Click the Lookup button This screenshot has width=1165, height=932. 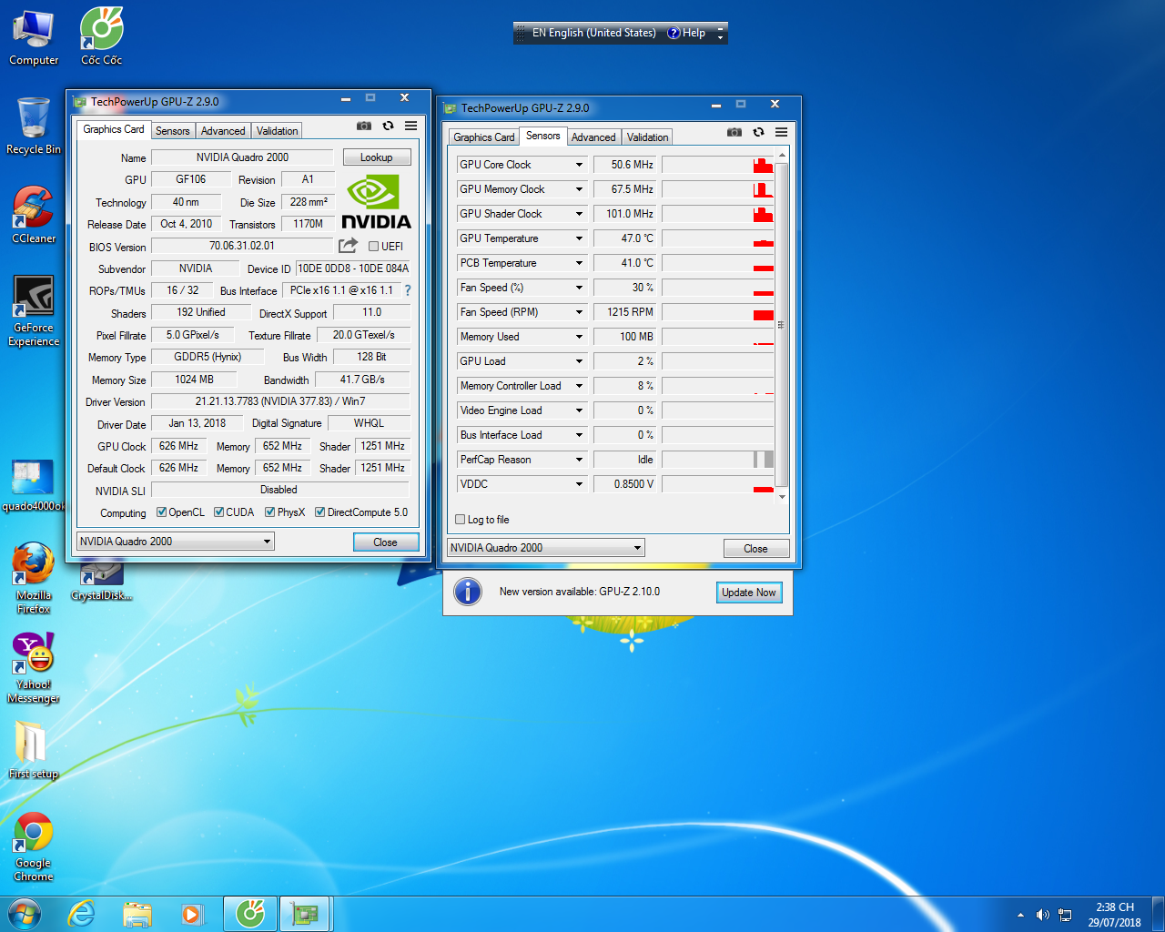pos(377,157)
